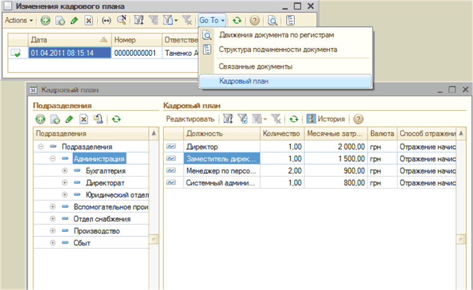
Task: Click the pencil Edit icon in top toolbar
Action: 75,20
